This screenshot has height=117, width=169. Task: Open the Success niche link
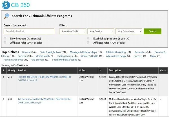pyautogui.click(x=138, y=56)
